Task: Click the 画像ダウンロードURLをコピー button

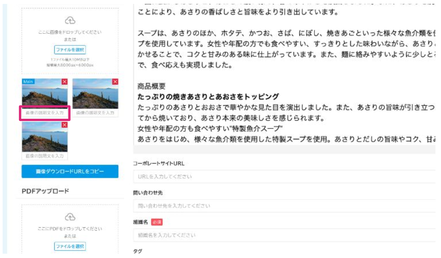Action: (x=70, y=171)
